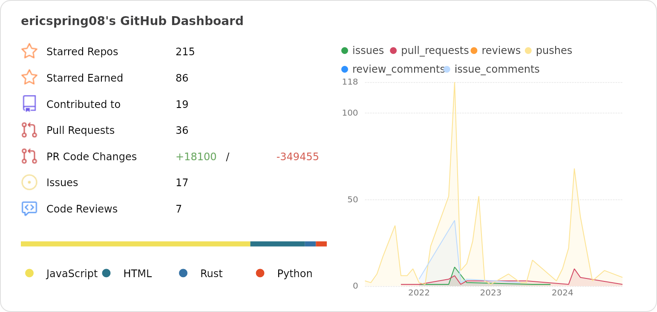Click the review_comments legend label

[398, 70]
